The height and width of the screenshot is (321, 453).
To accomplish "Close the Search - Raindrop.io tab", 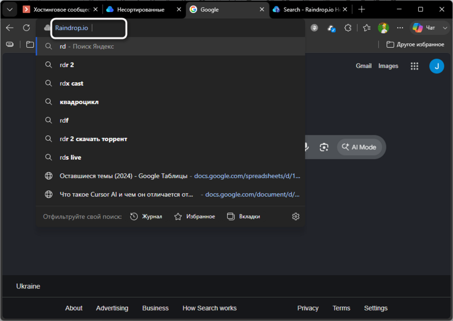I will (345, 10).
